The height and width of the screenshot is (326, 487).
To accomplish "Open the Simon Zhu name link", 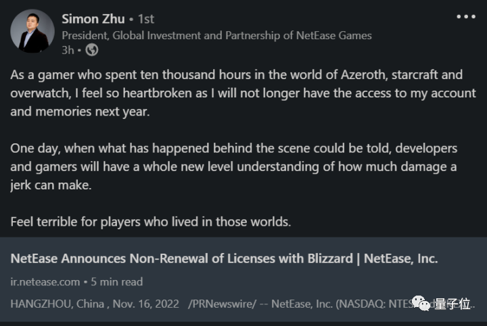I will coord(93,18).
